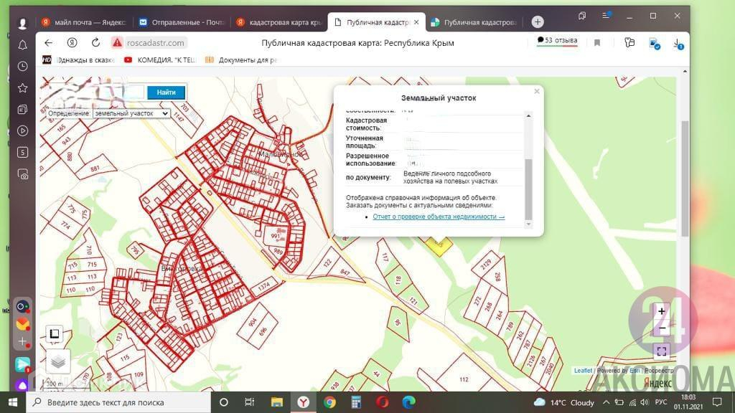Zoom out the map with minus button
The image size is (735, 413).
(x=662, y=328)
